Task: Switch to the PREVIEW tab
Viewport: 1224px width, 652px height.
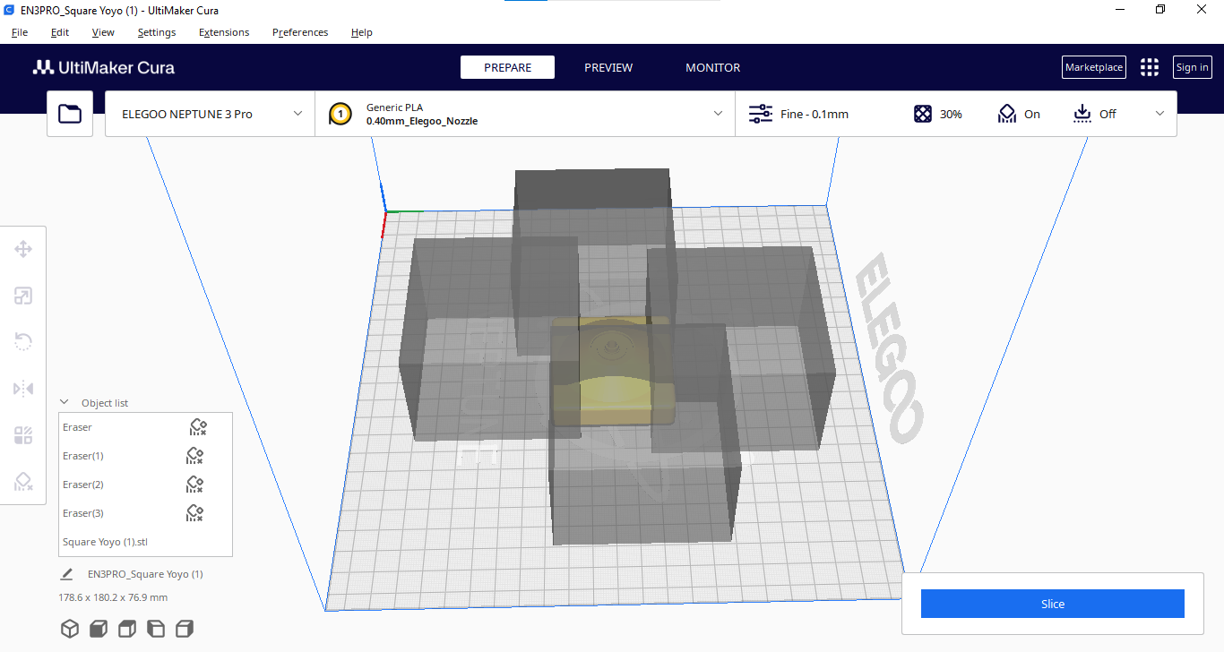Action: tap(608, 67)
